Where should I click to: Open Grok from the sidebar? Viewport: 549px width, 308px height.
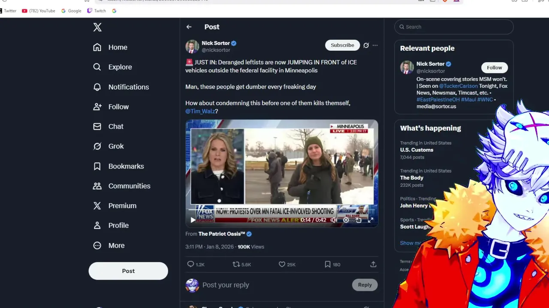click(x=109, y=146)
